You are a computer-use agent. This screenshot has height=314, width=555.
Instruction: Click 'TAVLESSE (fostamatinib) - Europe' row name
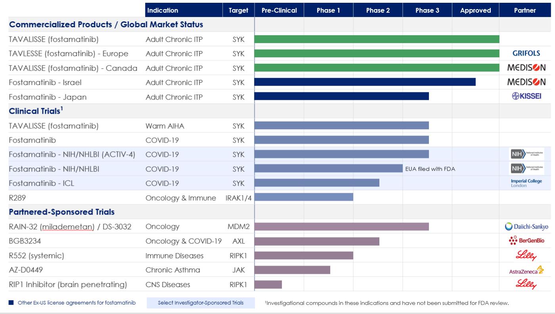coord(68,53)
